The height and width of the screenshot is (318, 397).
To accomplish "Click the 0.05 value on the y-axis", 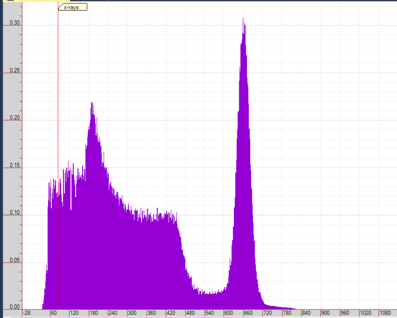I will coord(15,260).
